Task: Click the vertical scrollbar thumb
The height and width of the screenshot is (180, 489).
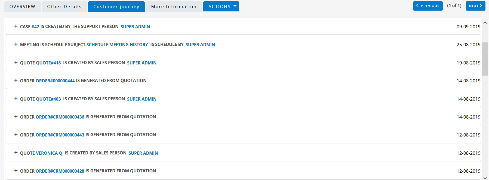Action: [485, 59]
